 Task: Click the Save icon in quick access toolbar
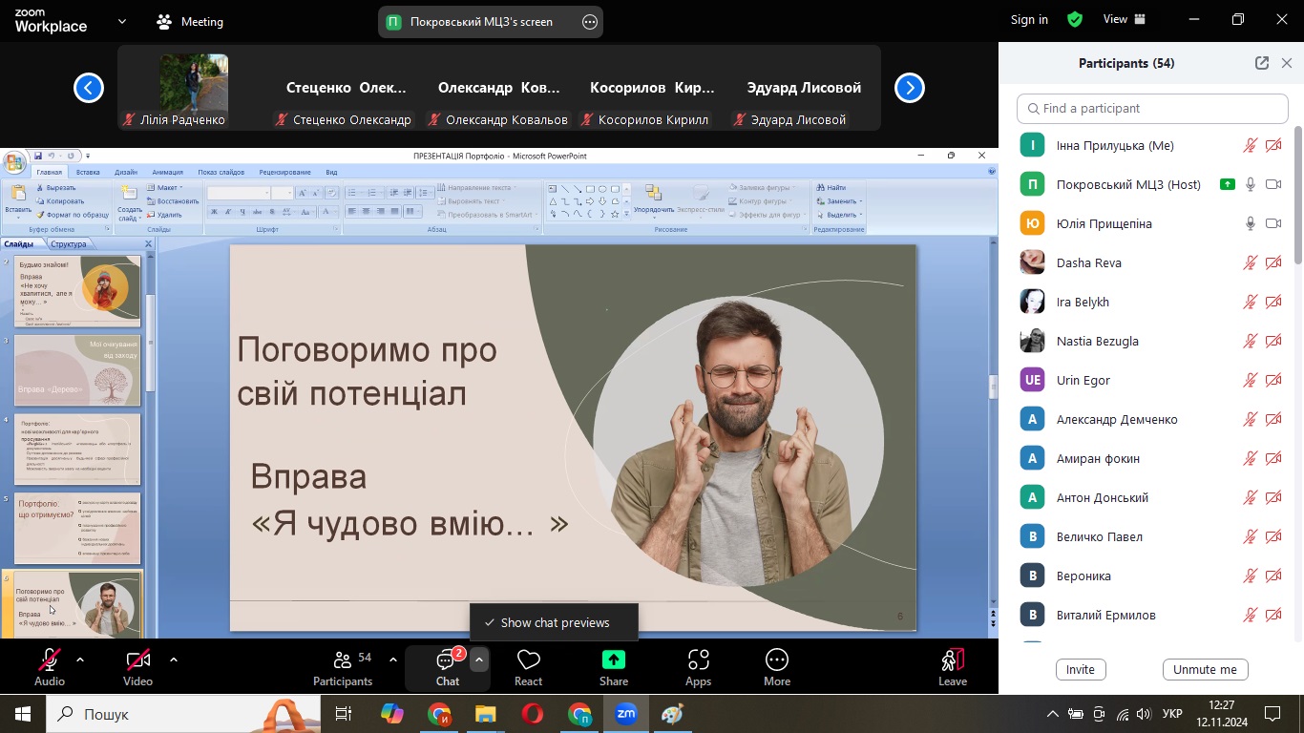coord(37,156)
